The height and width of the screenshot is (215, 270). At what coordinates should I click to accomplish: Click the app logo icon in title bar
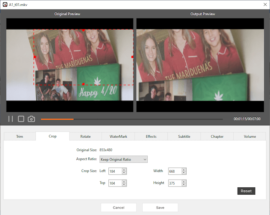tap(5, 4)
